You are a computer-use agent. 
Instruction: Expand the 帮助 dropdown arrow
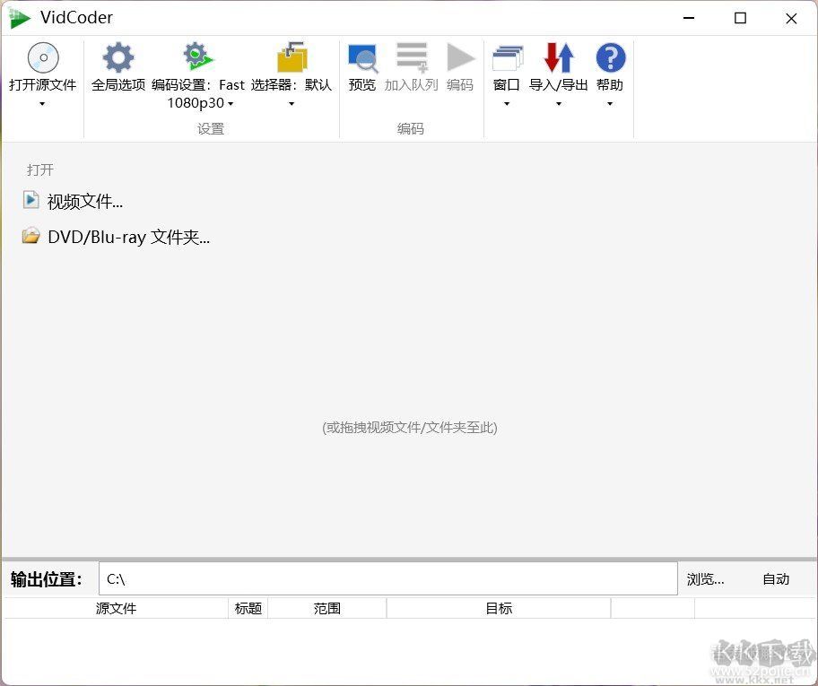coord(610,103)
